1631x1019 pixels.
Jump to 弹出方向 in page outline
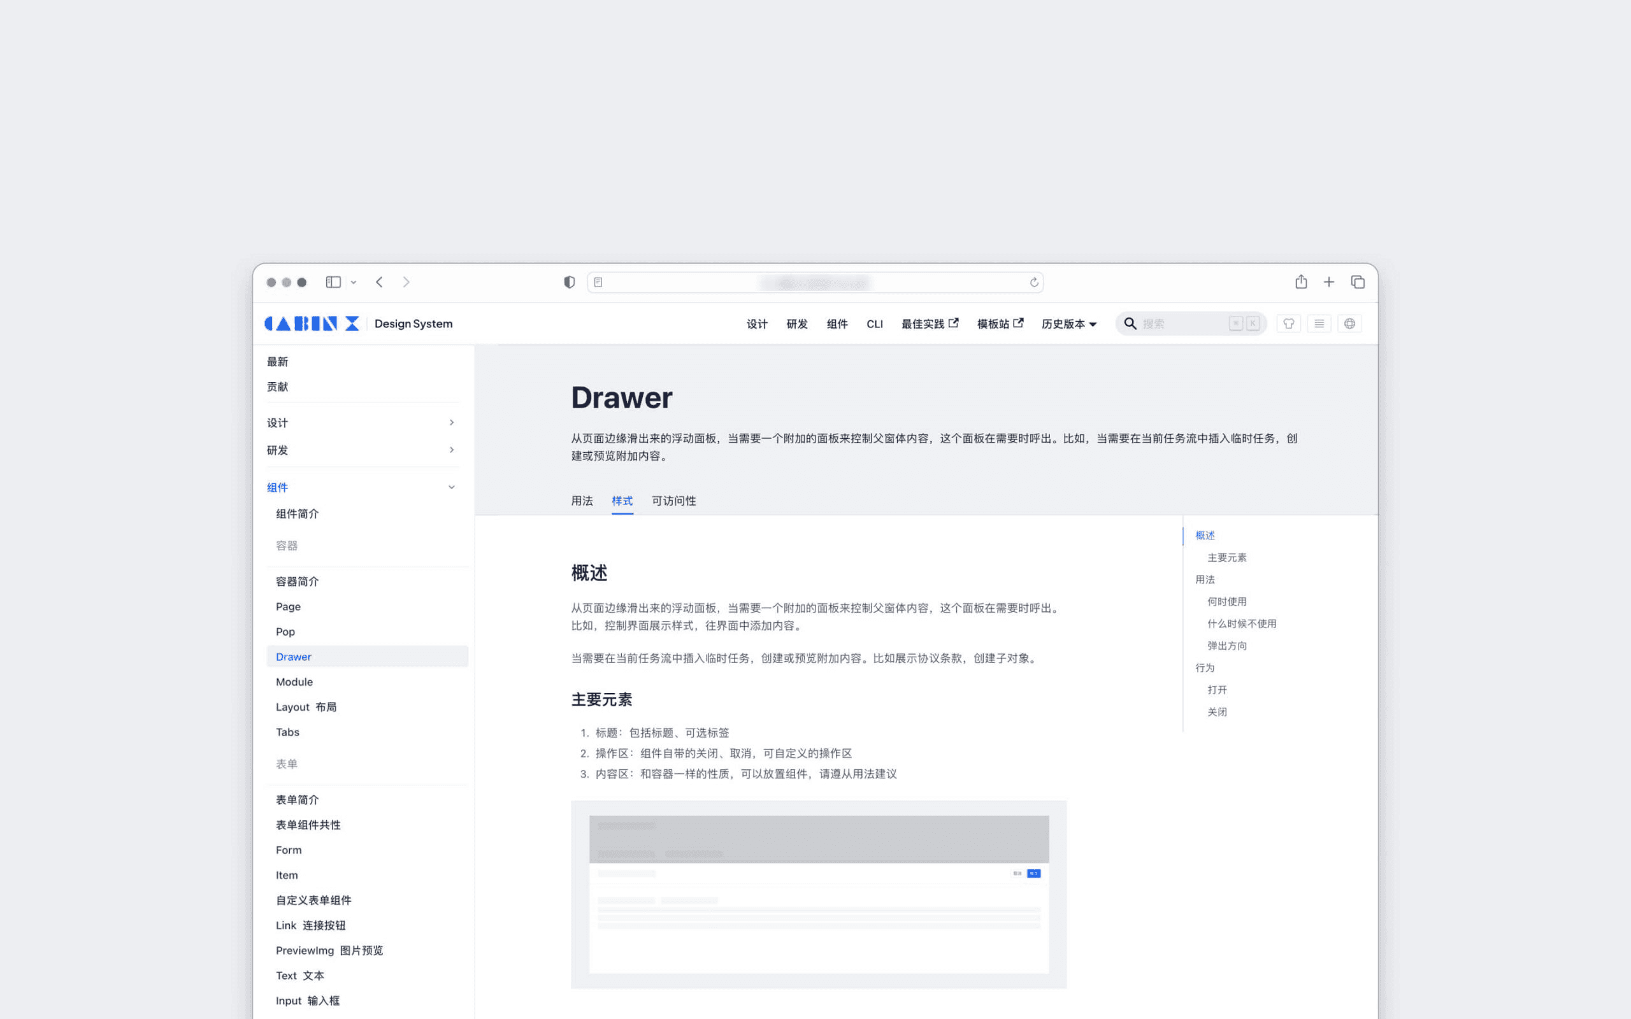[1226, 646]
